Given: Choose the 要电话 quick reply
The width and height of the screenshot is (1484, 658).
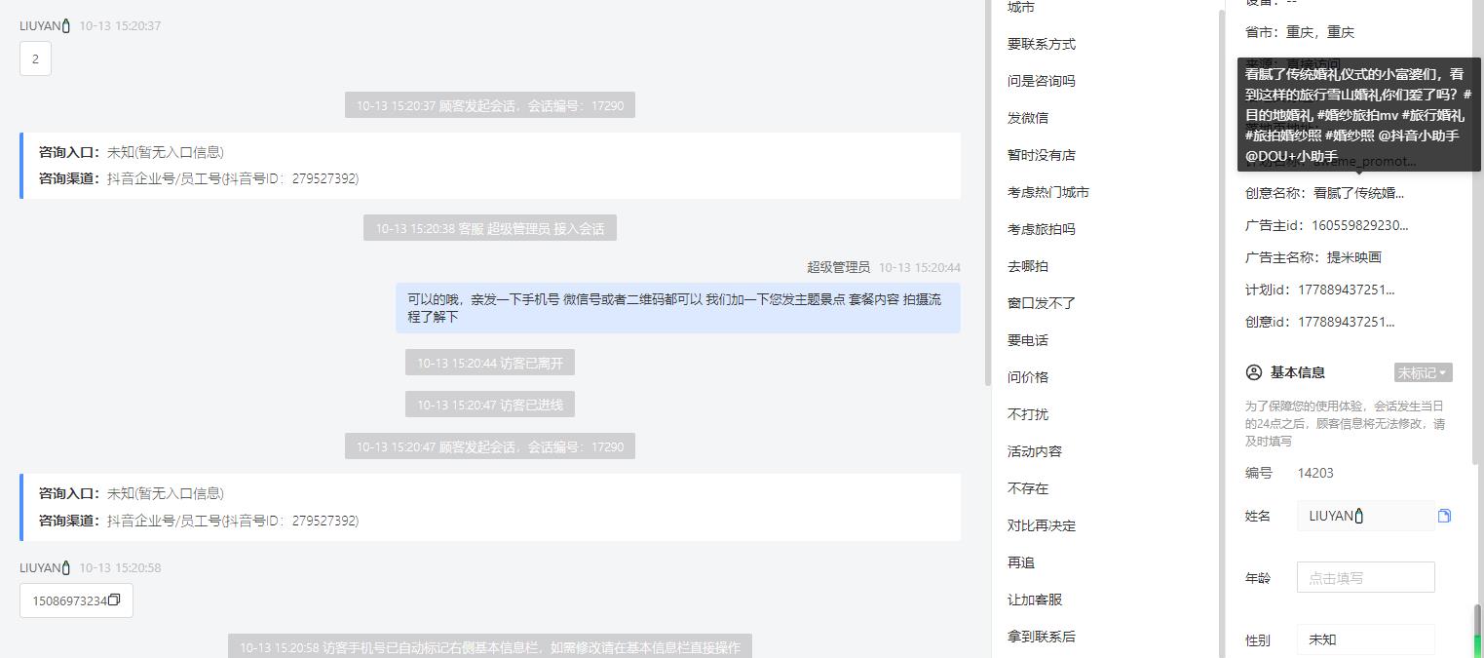Looking at the screenshot, I should (1028, 340).
